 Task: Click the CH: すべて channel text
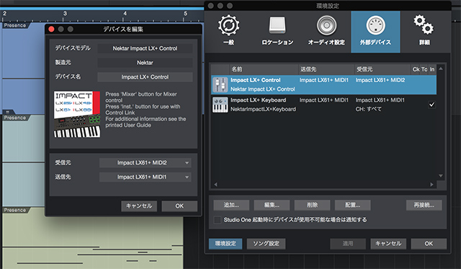368,109
